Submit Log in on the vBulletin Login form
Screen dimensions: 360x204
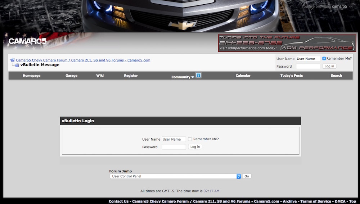(x=195, y=147)
